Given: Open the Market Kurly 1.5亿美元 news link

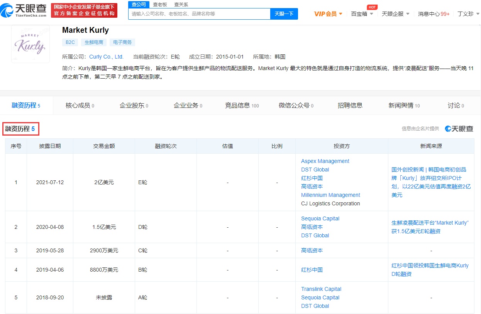Looking at the screenshot, I should click(x=430, y=227).
